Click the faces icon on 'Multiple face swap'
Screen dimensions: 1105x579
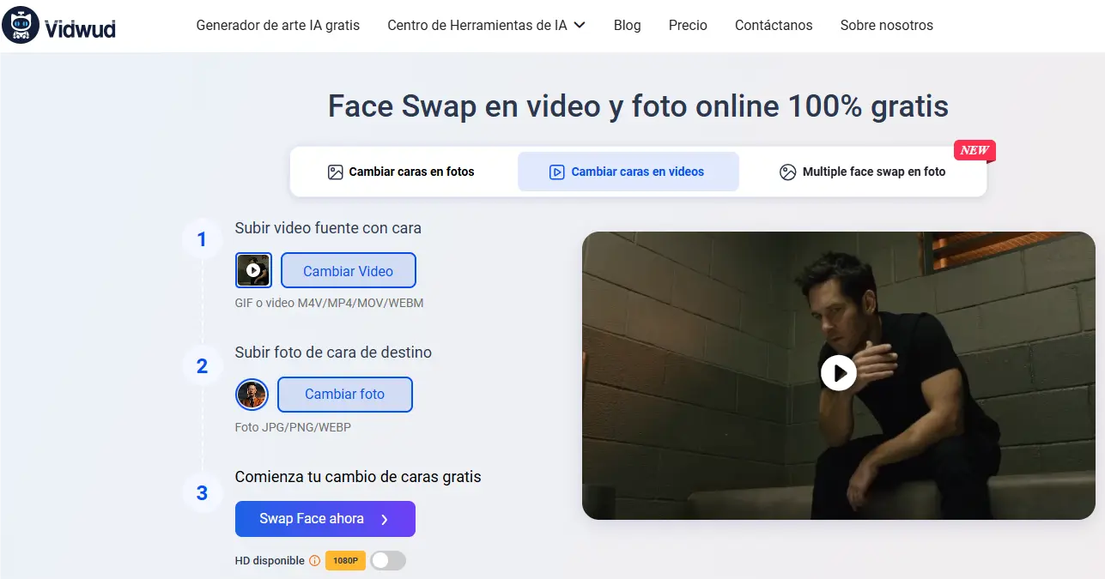pos(787,172)
